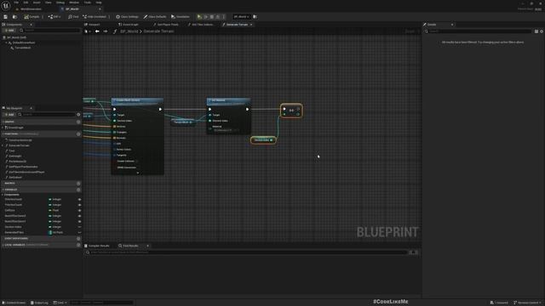545x306 pixels.
Task: Add new variable with plus icon
Action: click(x=78, y=190)
